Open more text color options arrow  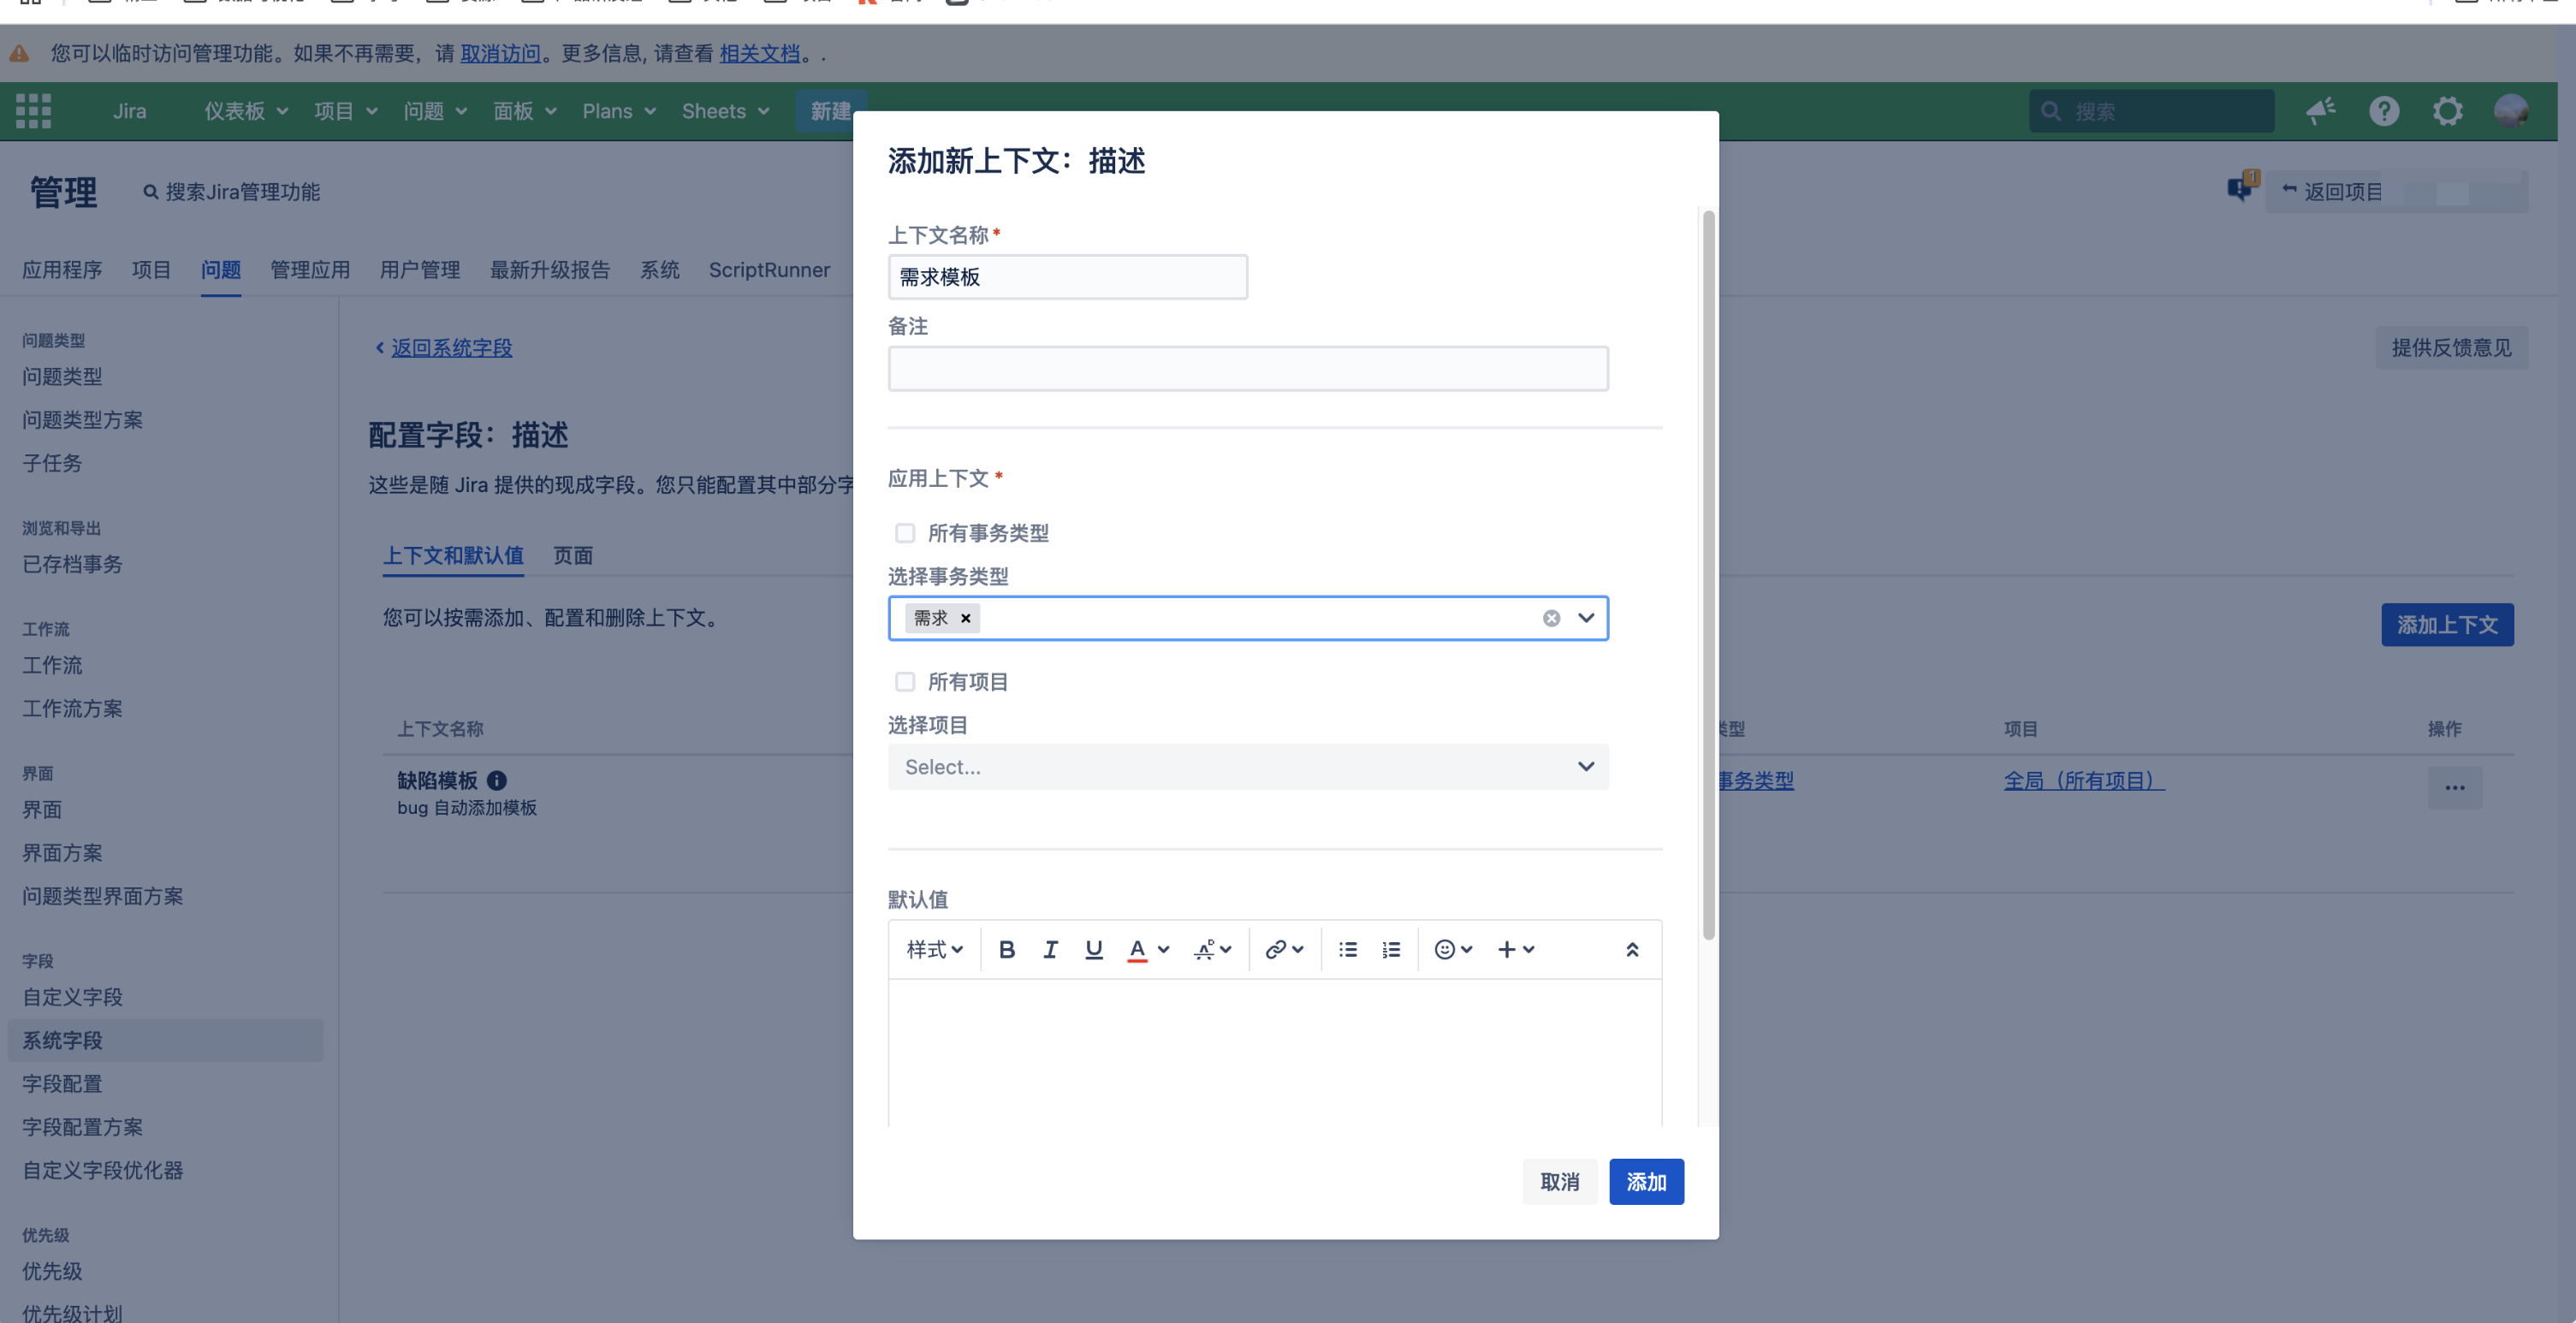(1163, 949)
